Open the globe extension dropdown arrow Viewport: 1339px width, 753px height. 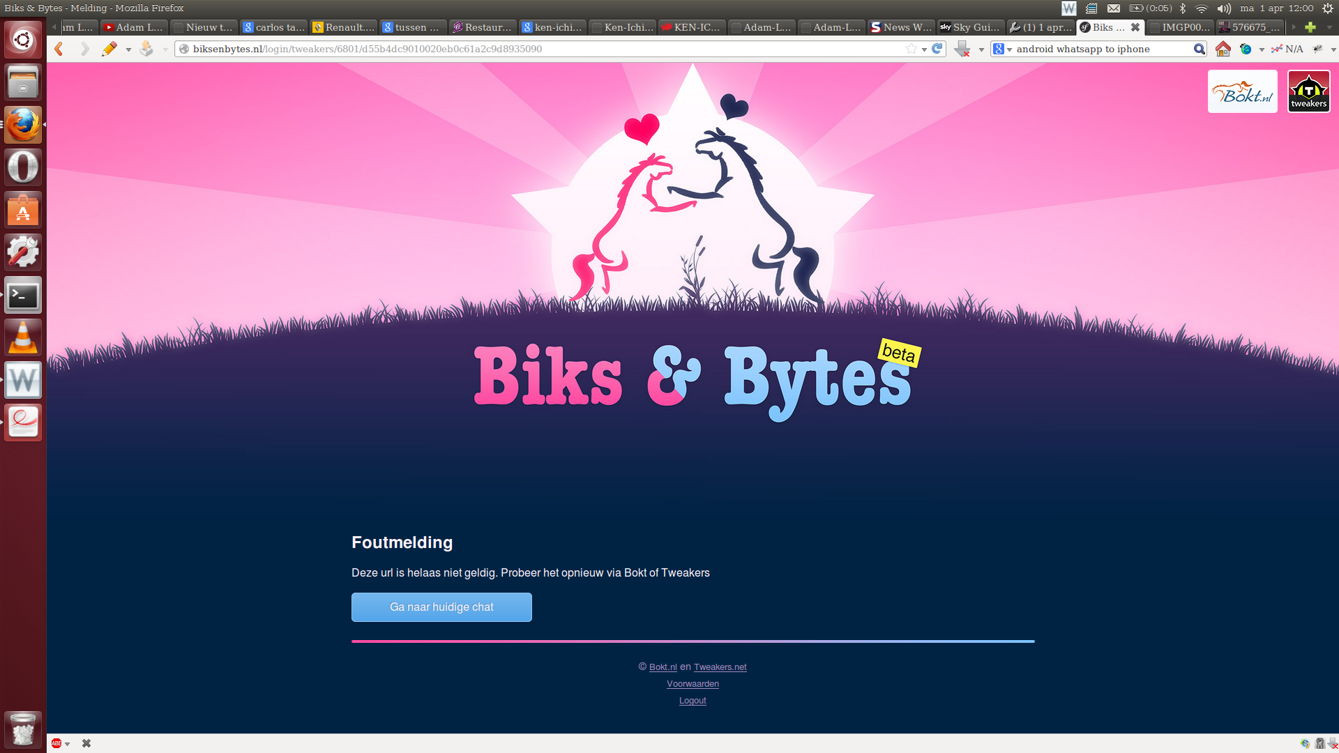[x=1262, y=50]
